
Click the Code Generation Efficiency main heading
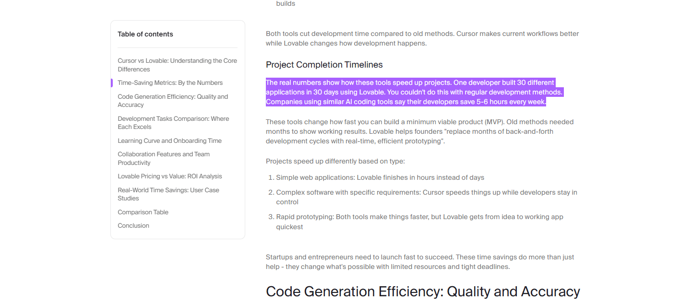423,291
